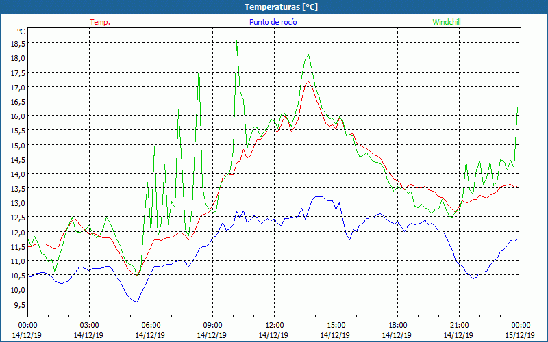The image size is (548, 342).
Task: Click the '17,0' y-axis value
Action: pos(18,87)
